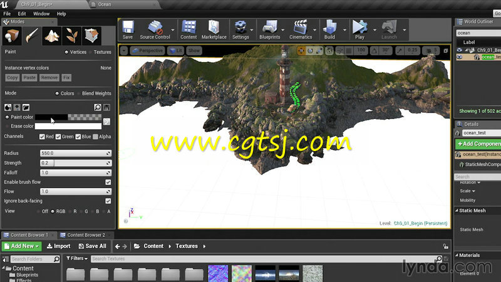Collapse the Static Mesh section
The height and width of the screenshot is (282, 501).
(x=457, y=211)
